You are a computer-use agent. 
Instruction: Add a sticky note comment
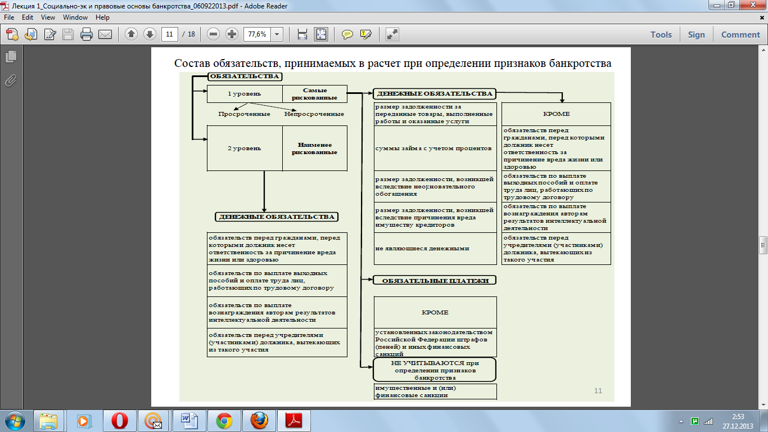click(347, 34)
